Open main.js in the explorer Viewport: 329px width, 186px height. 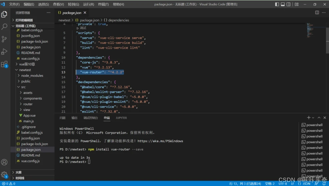33,121
